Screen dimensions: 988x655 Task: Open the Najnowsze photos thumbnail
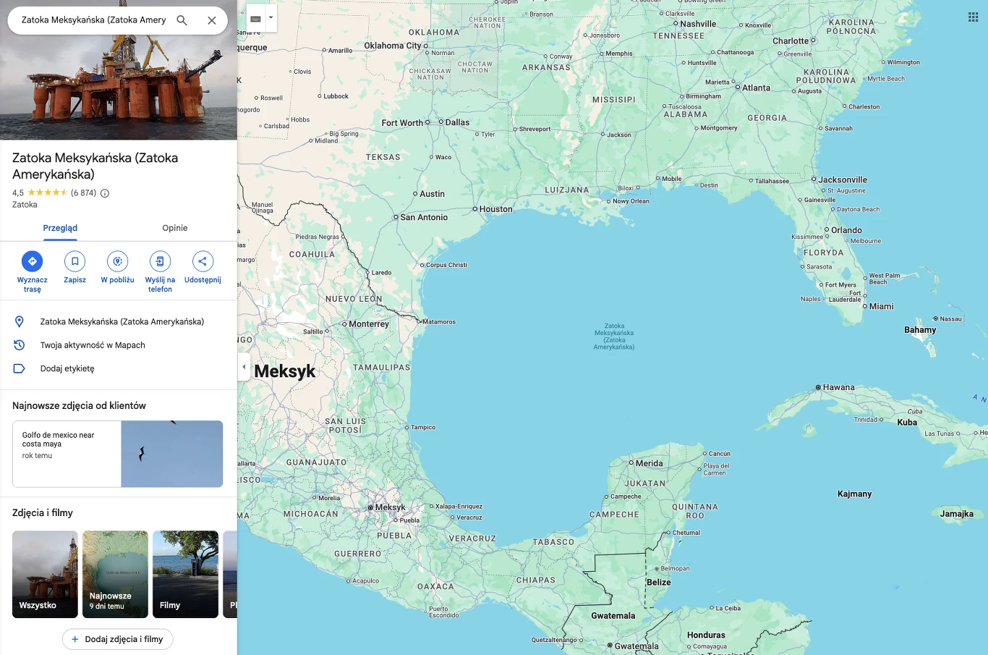point(115,574)
